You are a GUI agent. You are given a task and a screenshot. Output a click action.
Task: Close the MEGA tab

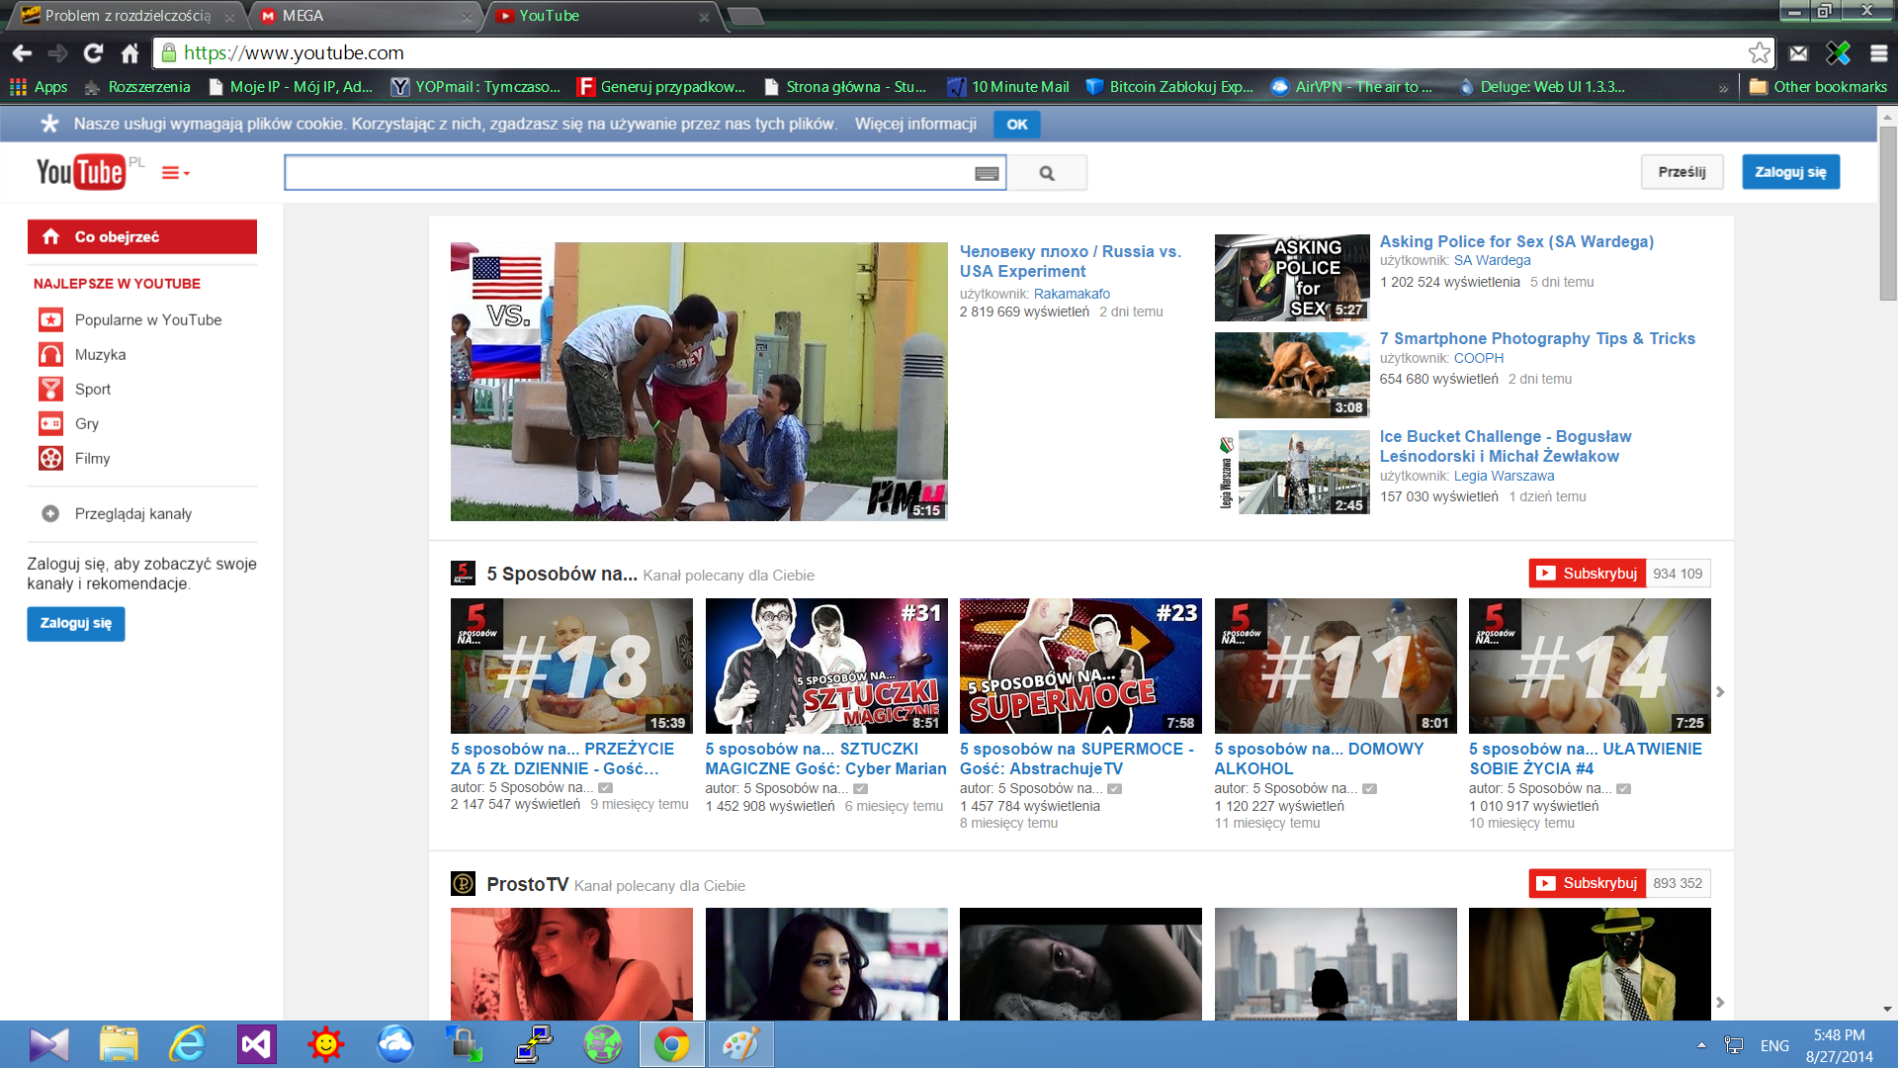click(x=467, y=17)
